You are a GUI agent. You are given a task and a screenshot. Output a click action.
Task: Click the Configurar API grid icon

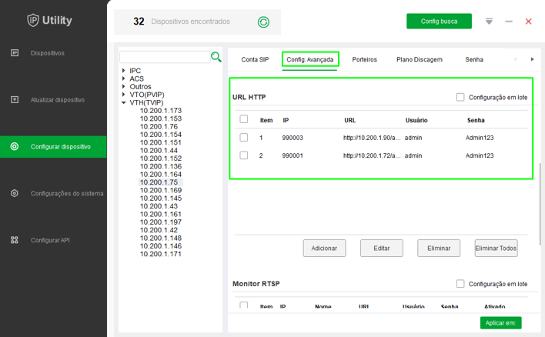click(x=15, y=240)
